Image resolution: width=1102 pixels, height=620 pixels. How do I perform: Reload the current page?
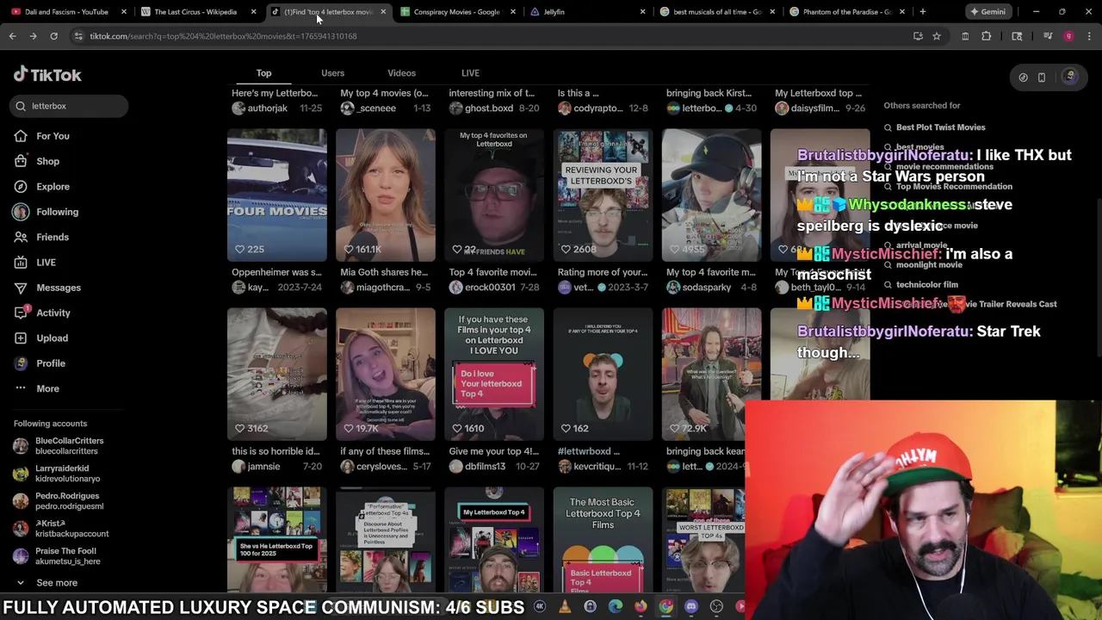[x=53, y=36]
